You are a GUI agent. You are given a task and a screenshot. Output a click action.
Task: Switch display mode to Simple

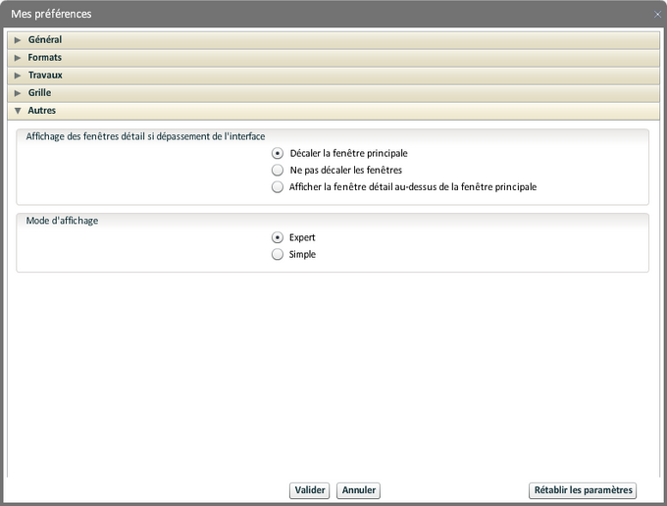(x=278, y=254)
